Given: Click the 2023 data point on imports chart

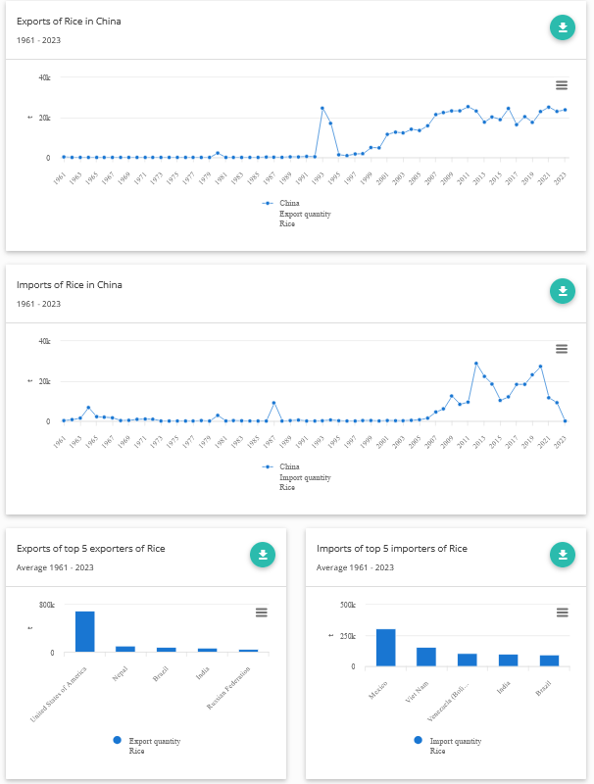Looking at the screenshot, I should pos(565,420).
